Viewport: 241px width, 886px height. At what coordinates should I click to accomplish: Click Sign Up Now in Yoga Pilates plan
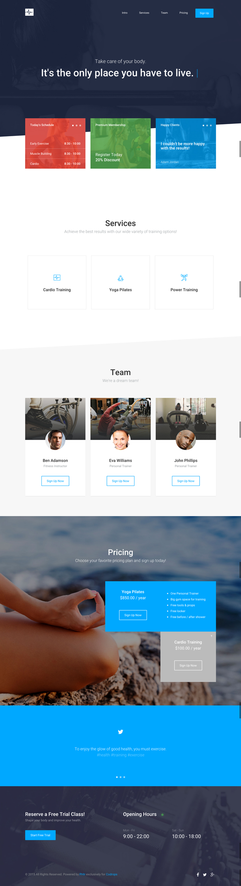[133, 615]
